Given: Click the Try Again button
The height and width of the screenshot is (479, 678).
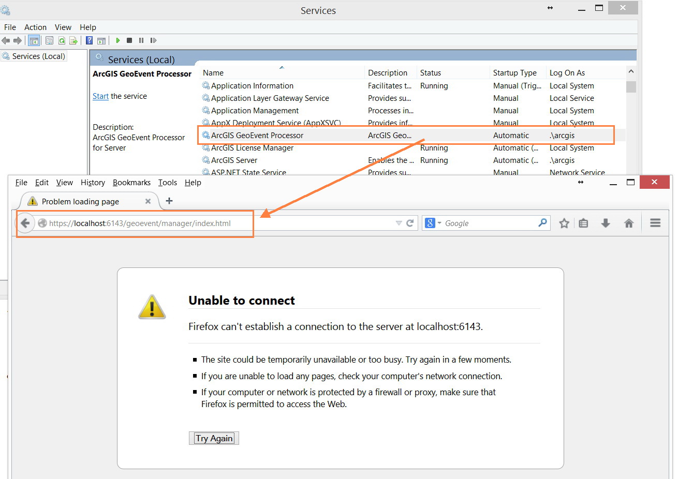Looking at the screenshot, I should click(x=214, y=439).
